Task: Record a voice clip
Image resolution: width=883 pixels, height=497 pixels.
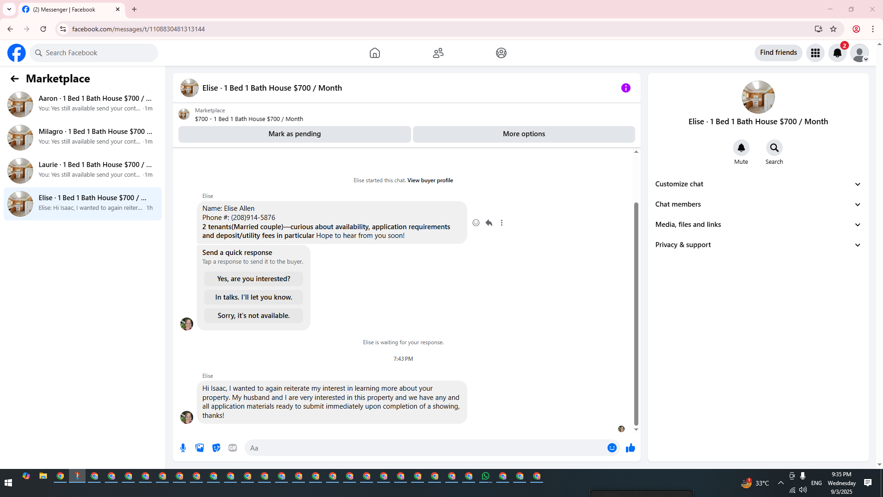Action: coord(183,448)
